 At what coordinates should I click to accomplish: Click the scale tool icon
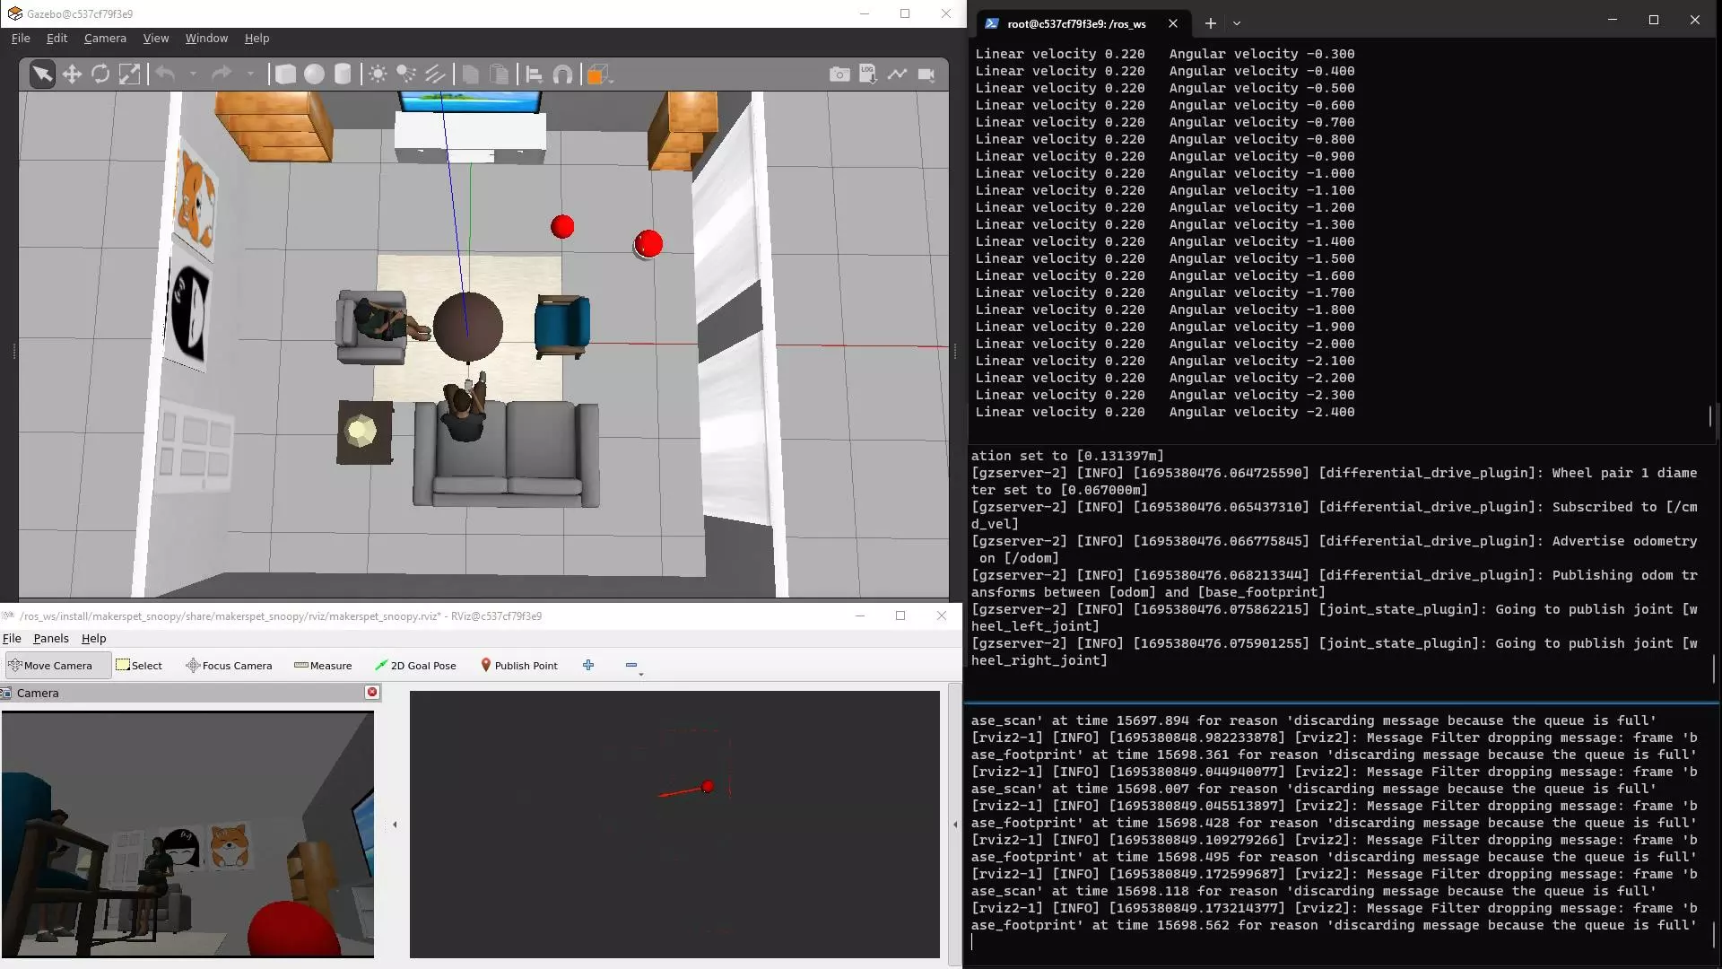(129, 74)
